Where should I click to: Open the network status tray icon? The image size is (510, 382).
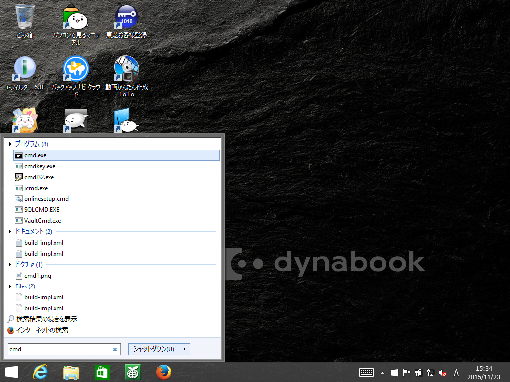(431, 373)
